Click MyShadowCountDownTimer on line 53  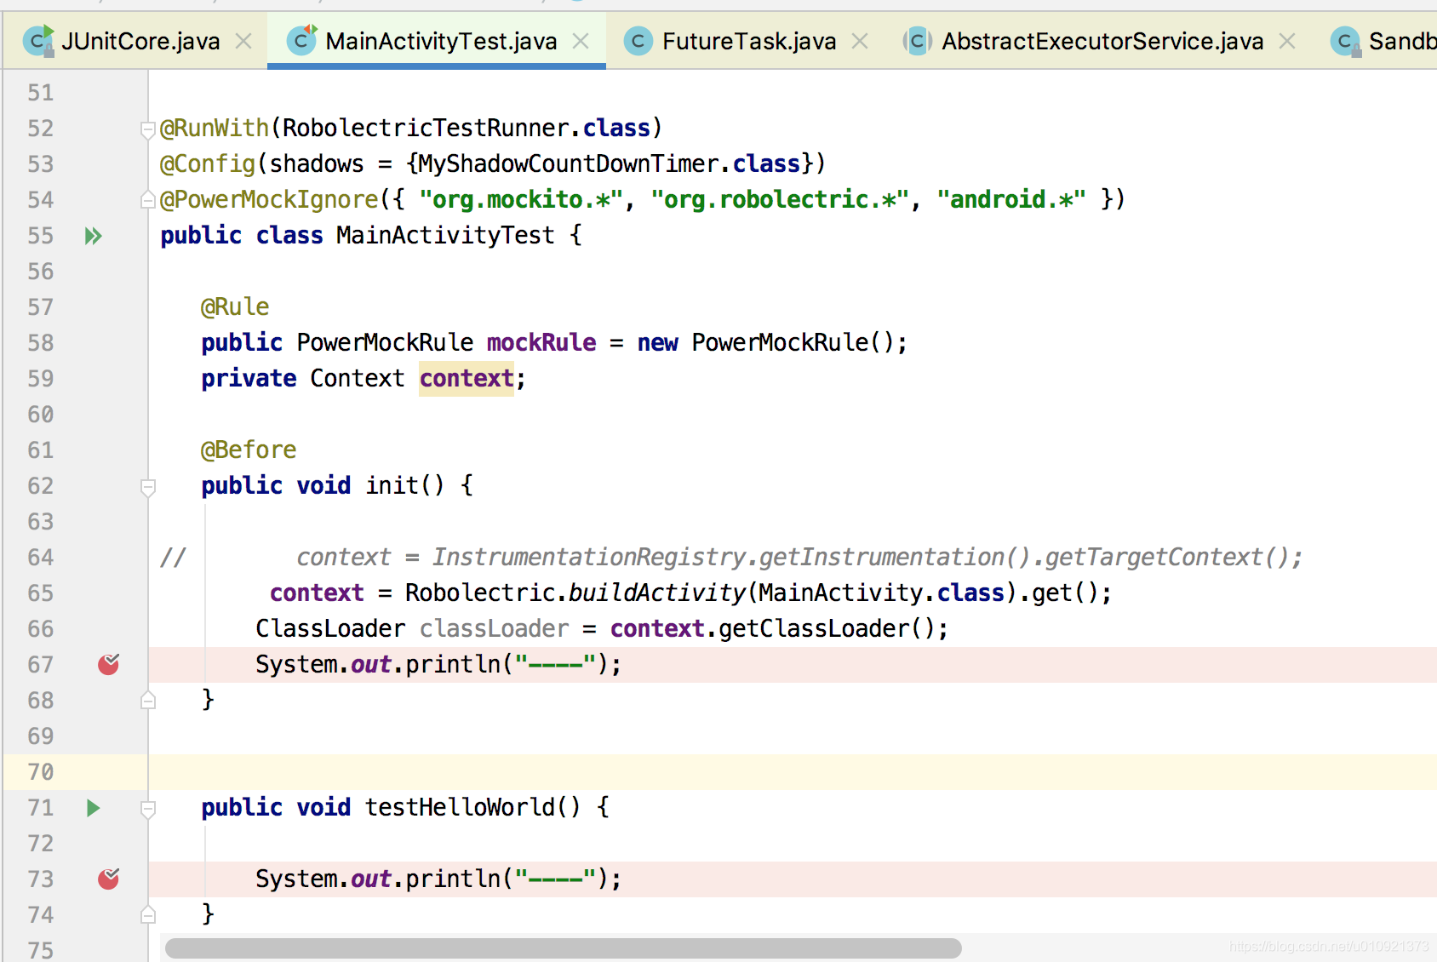(x=569, y=163)
